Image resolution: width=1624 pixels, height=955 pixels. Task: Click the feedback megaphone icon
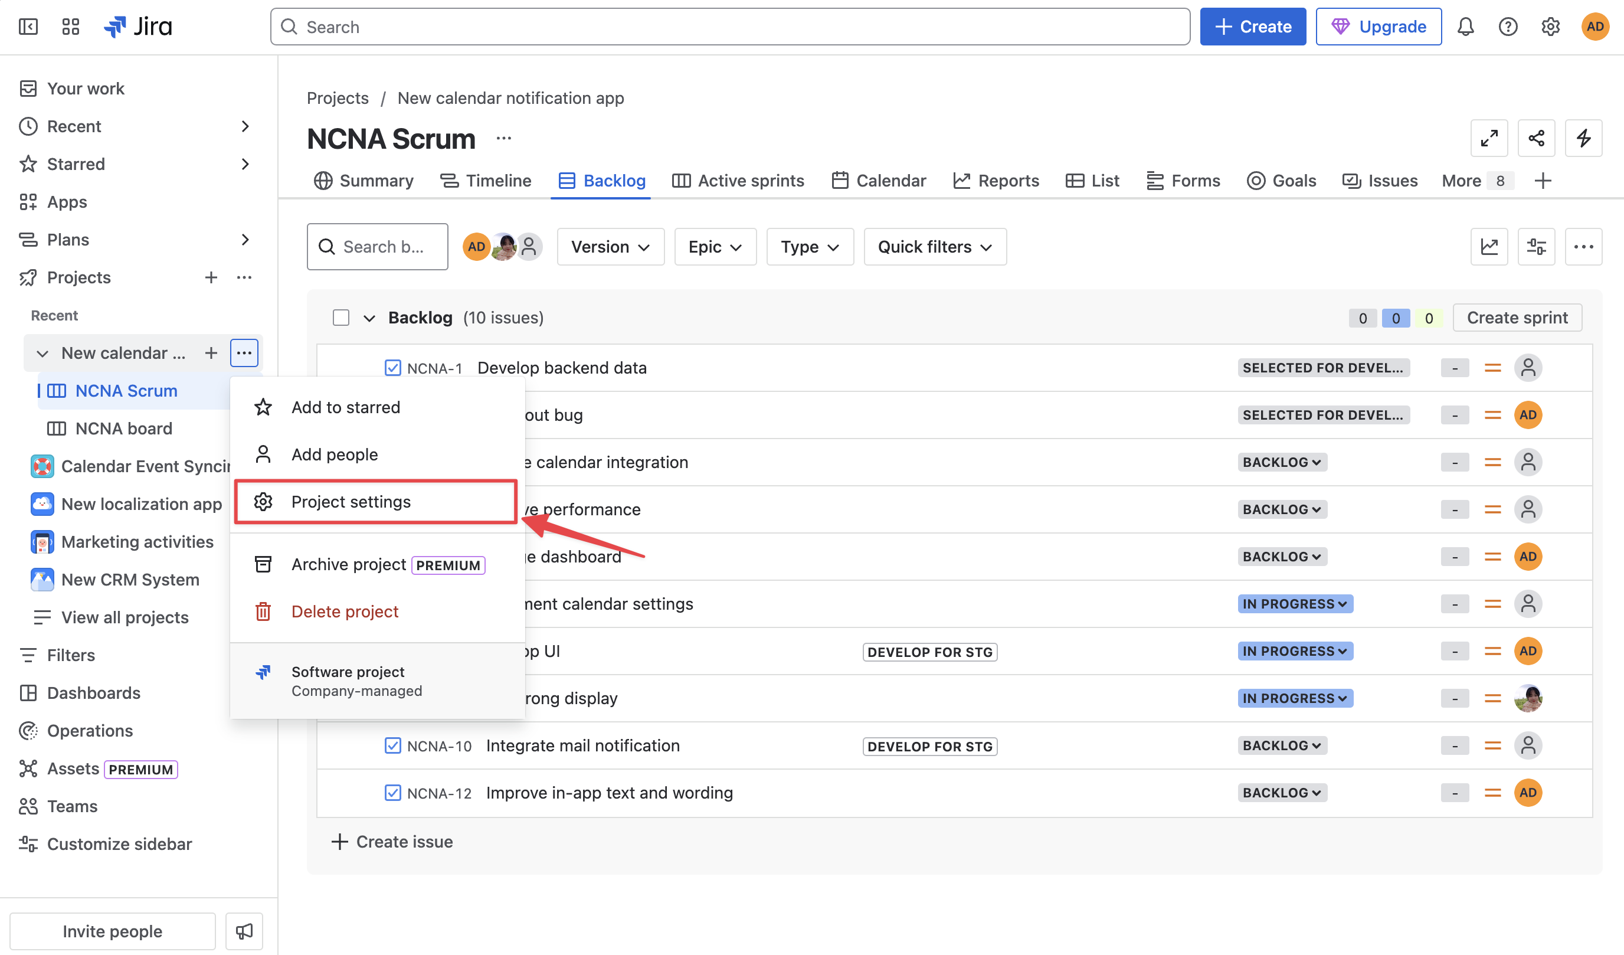[244, 931]
